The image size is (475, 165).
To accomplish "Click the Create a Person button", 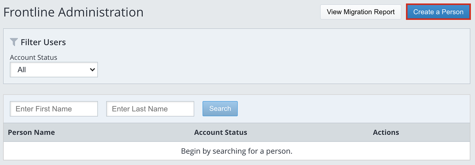I will pyautogui.click(x=438, y=12).
